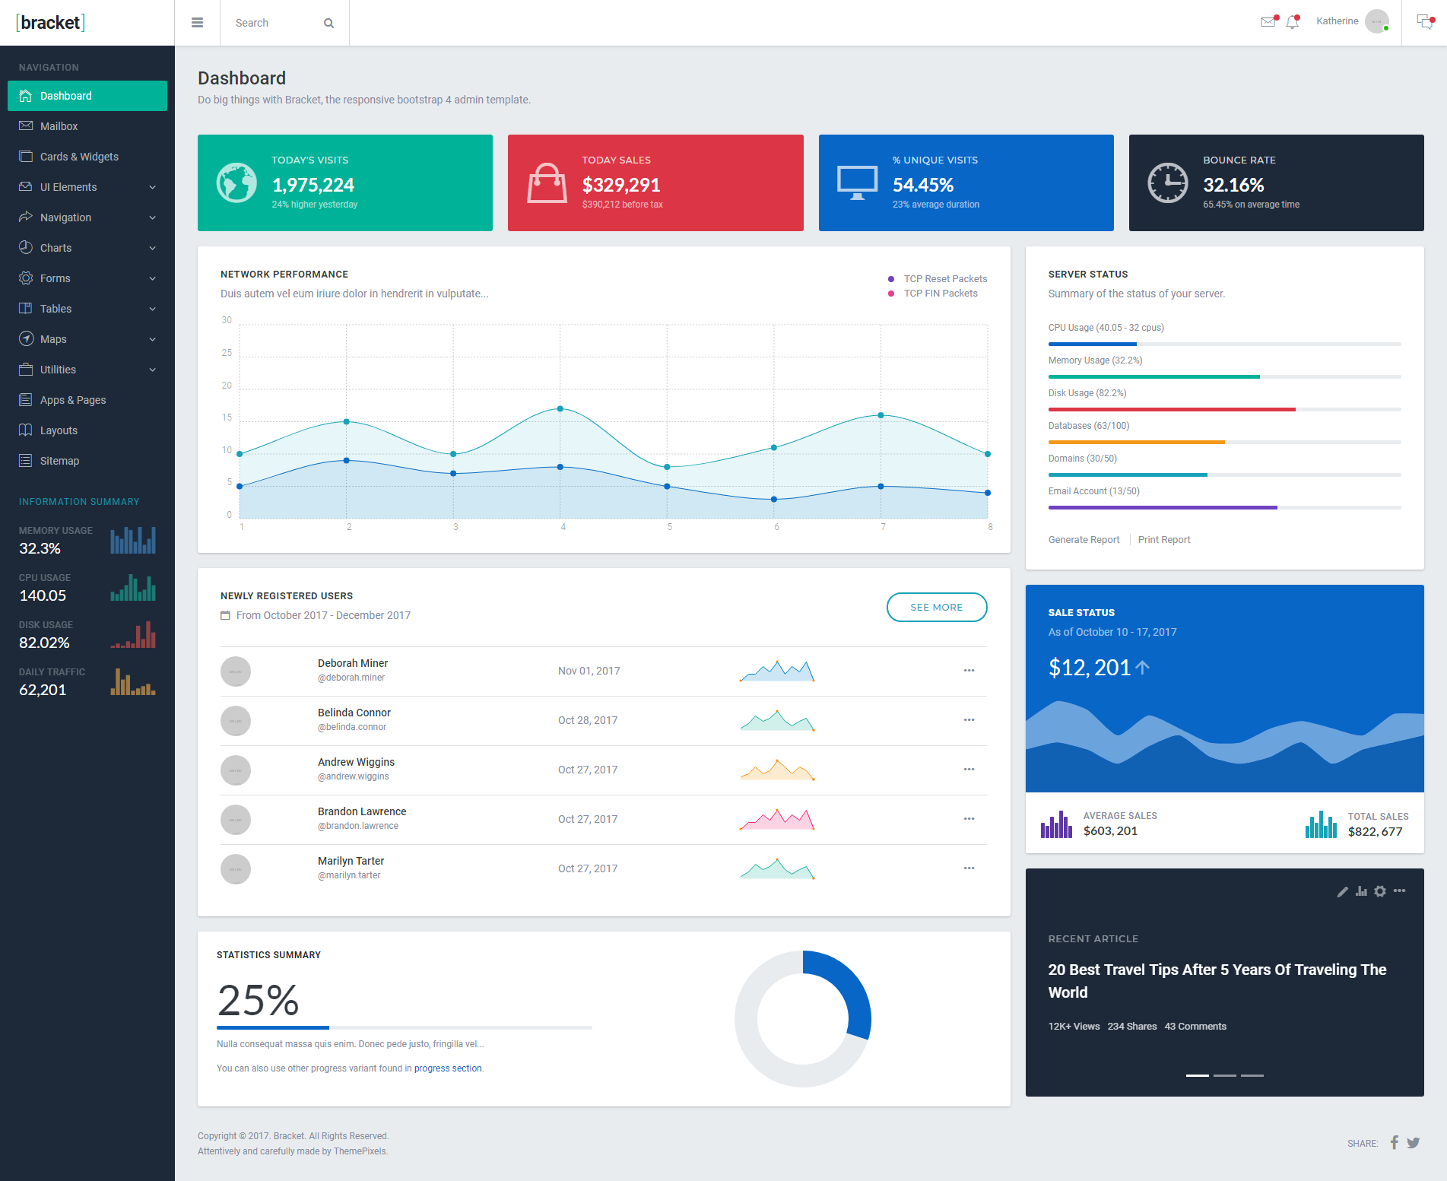Open the Katherine user profile dropdown
The height and width of the screenshot is (1181, 1447).
(x=1352, y=21)
